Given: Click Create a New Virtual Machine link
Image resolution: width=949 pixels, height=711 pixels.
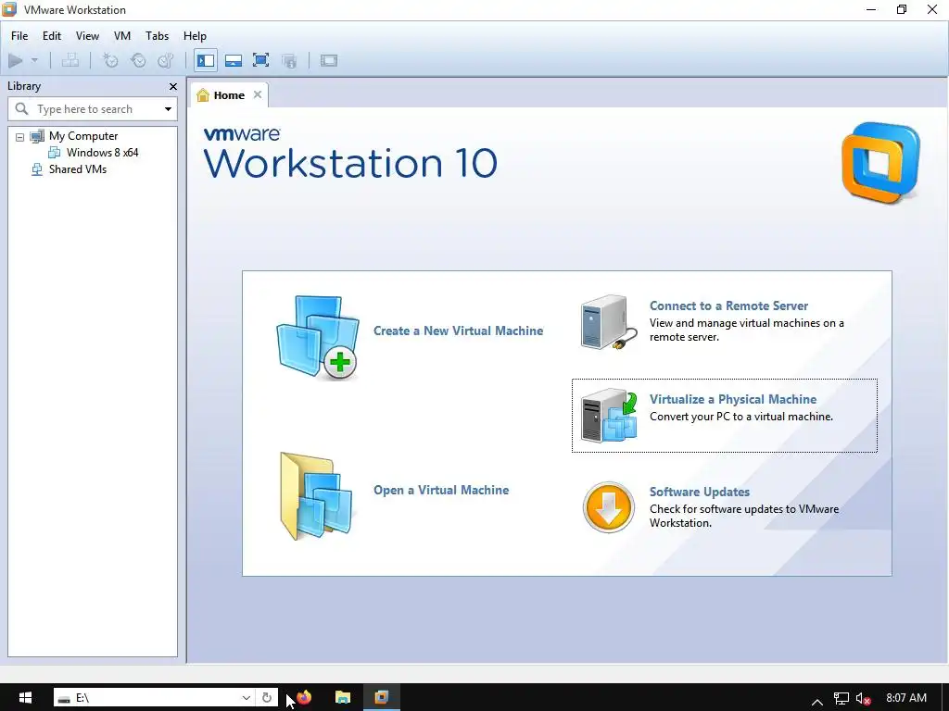Looking at the screenshot, I should [x=458, y=331].
